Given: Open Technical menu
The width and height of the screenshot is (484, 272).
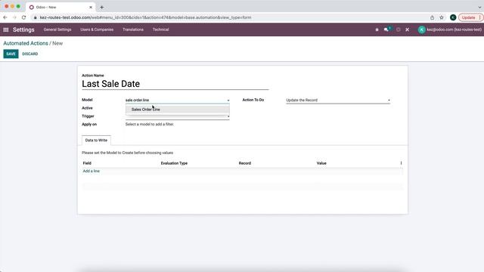Looking at the screenshot, I should pos(161,29).
